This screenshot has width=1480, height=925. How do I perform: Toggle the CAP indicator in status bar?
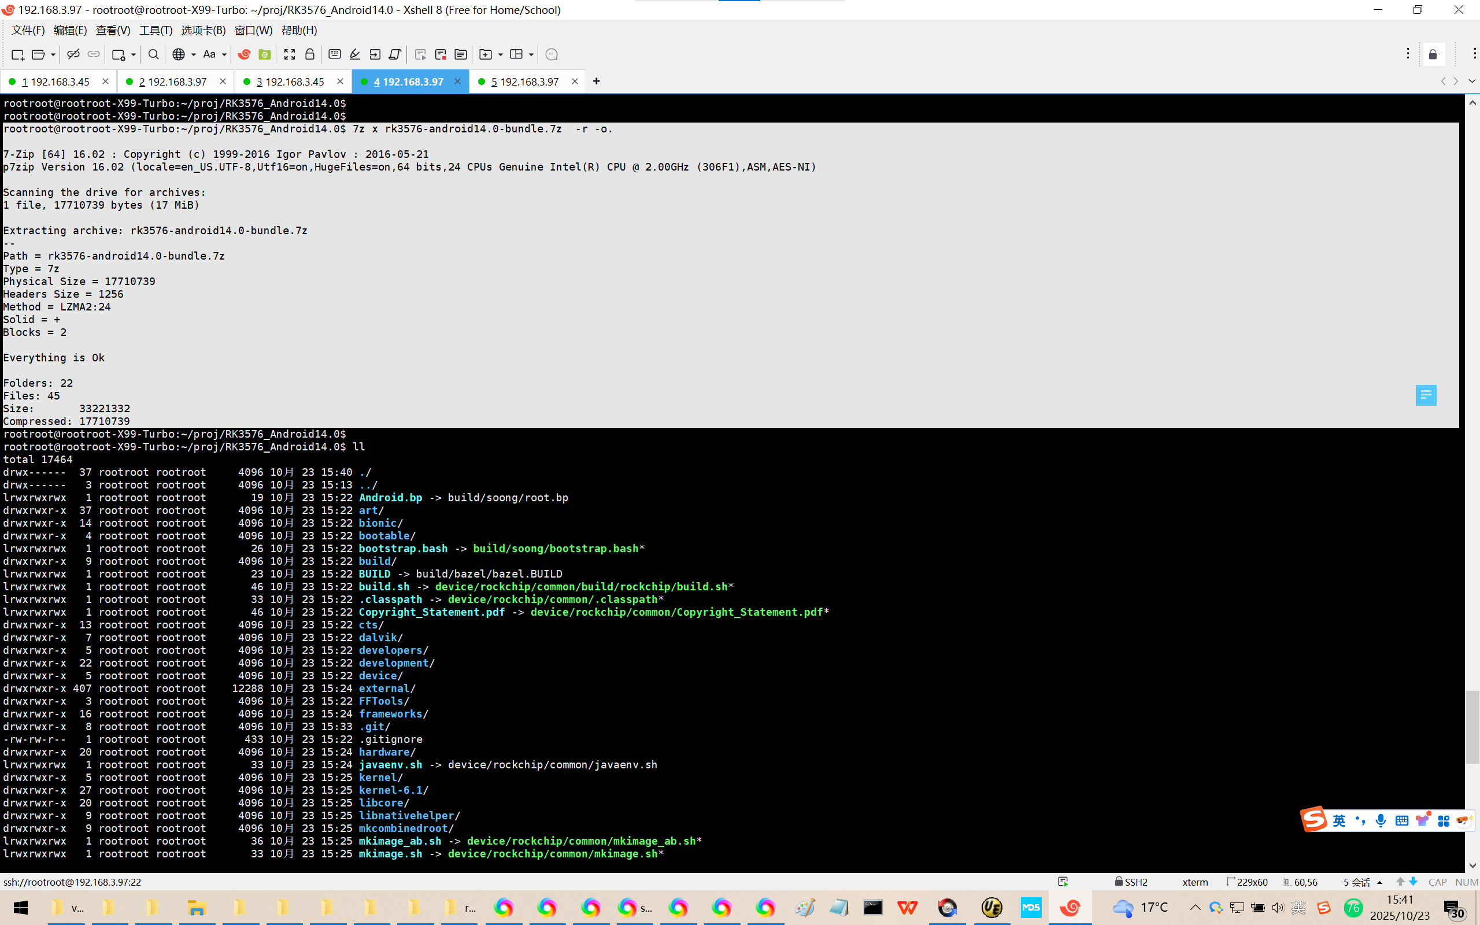coord(1437,882)
